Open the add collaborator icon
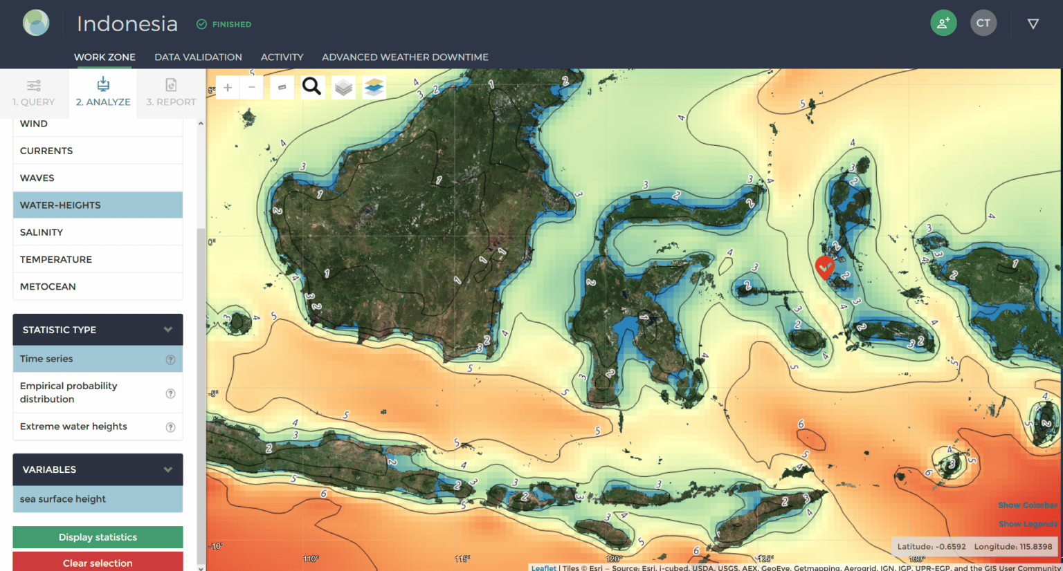 943,23
